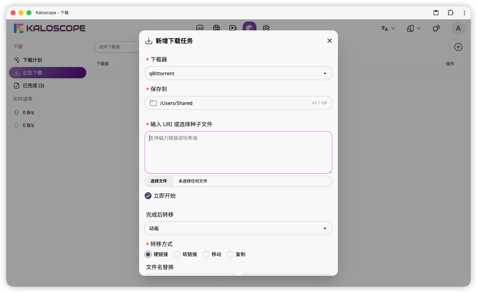Open the media library play icon
Screen dimensions: 477x293
click(233, 28)
